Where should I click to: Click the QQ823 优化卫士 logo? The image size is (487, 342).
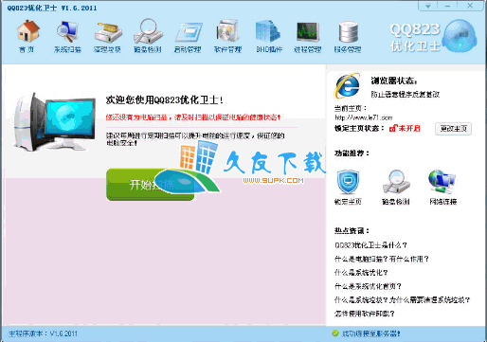tap(433, 37)
